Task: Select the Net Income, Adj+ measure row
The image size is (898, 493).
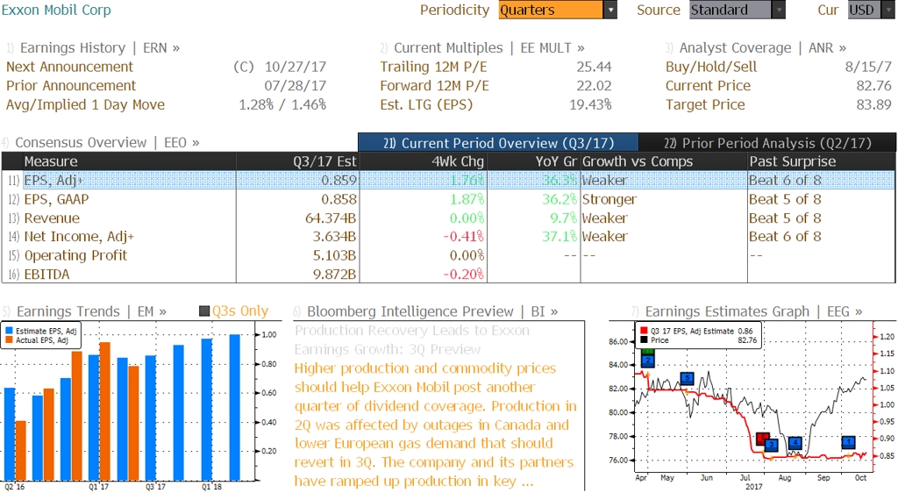Action: pos(448,236)
